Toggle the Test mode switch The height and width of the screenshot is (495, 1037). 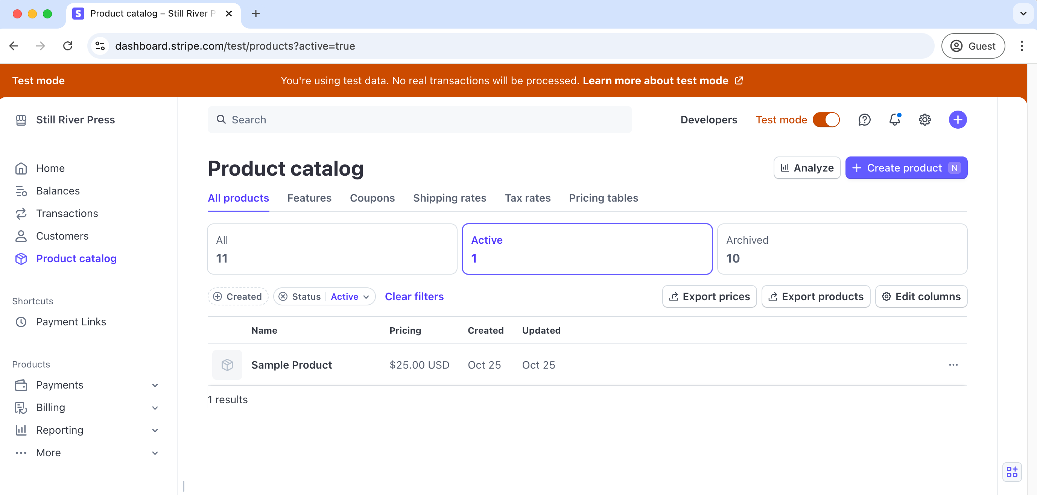click(x=827, y=120)
